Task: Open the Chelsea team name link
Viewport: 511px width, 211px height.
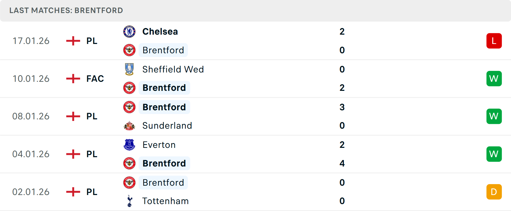Action: pos(160,32)
